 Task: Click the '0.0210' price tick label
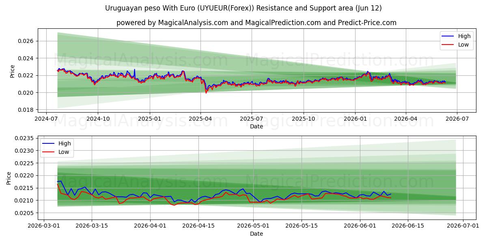24,200
